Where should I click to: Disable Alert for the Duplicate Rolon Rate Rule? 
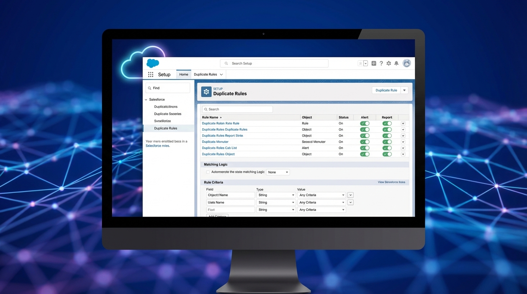(364, 123)
